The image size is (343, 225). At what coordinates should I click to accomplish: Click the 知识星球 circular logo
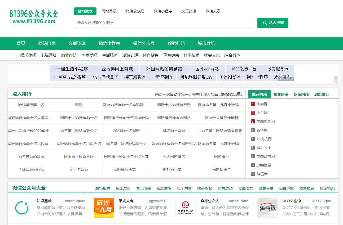pyautogui.click(x=22, y=208)
